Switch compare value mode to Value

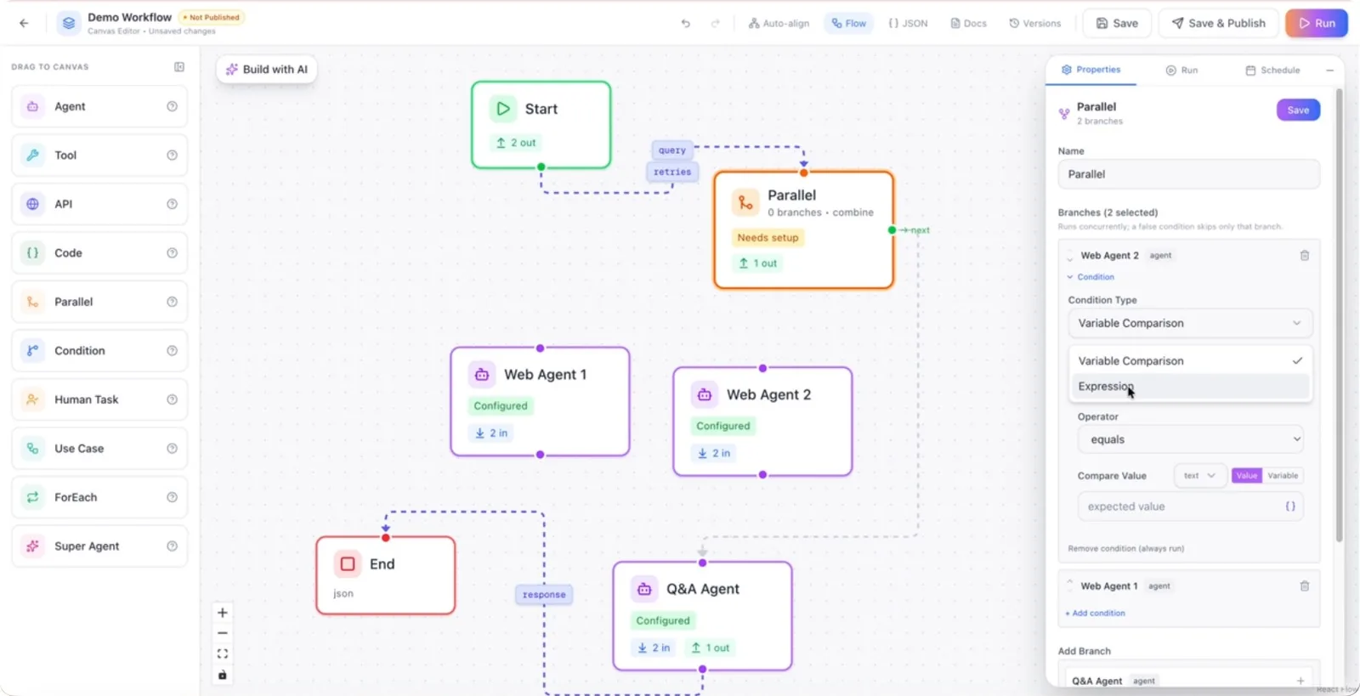(x=1247, y=476)
